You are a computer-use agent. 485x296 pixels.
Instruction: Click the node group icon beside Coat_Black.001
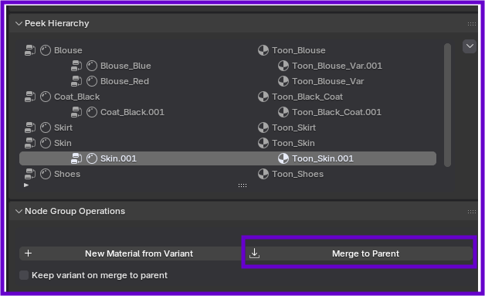pos(76,112)
